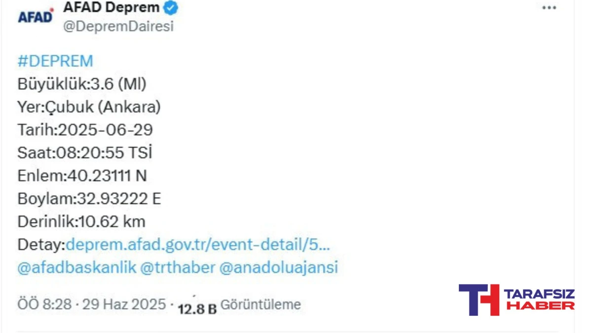The height and width of the screenshot is (333, 592).
Task: Click the 29 Haz 2025 post date
Action: [124, 304]
